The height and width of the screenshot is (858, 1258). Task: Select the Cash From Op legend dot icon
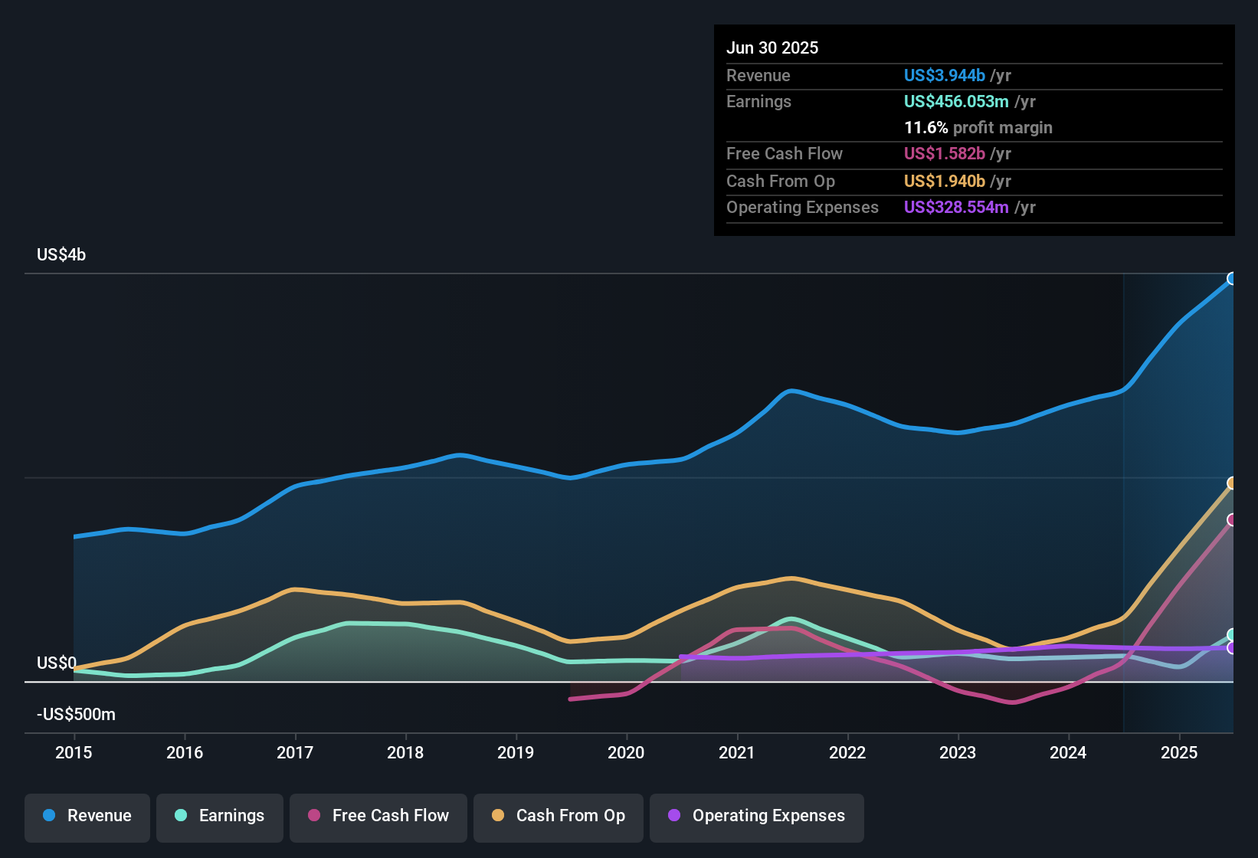pyautogui.click(x=499, y=816)
